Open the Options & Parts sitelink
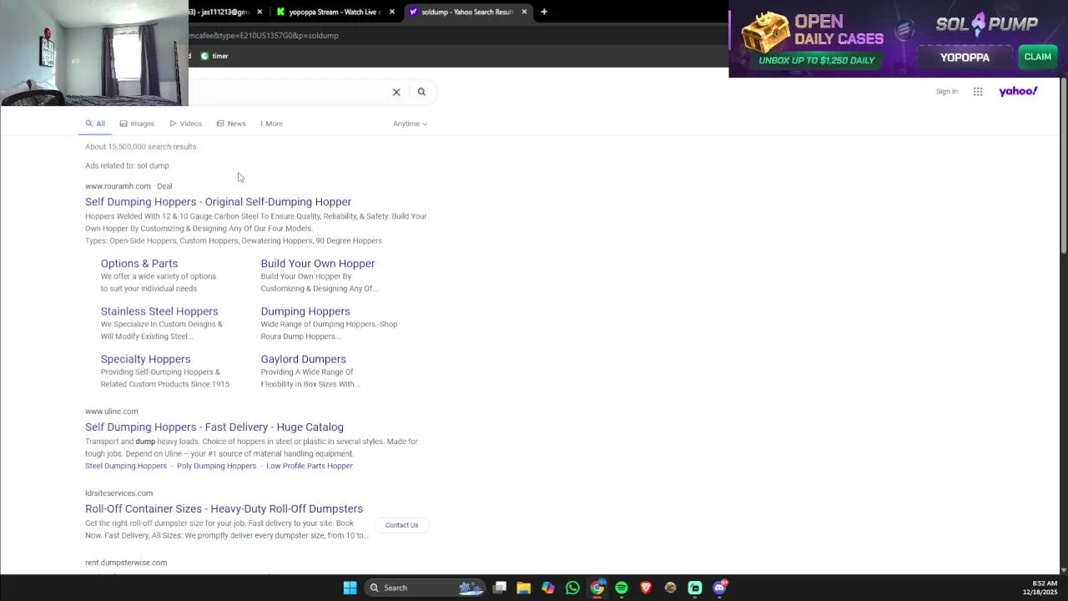The image size is (1068, 601). click(139, 264)
